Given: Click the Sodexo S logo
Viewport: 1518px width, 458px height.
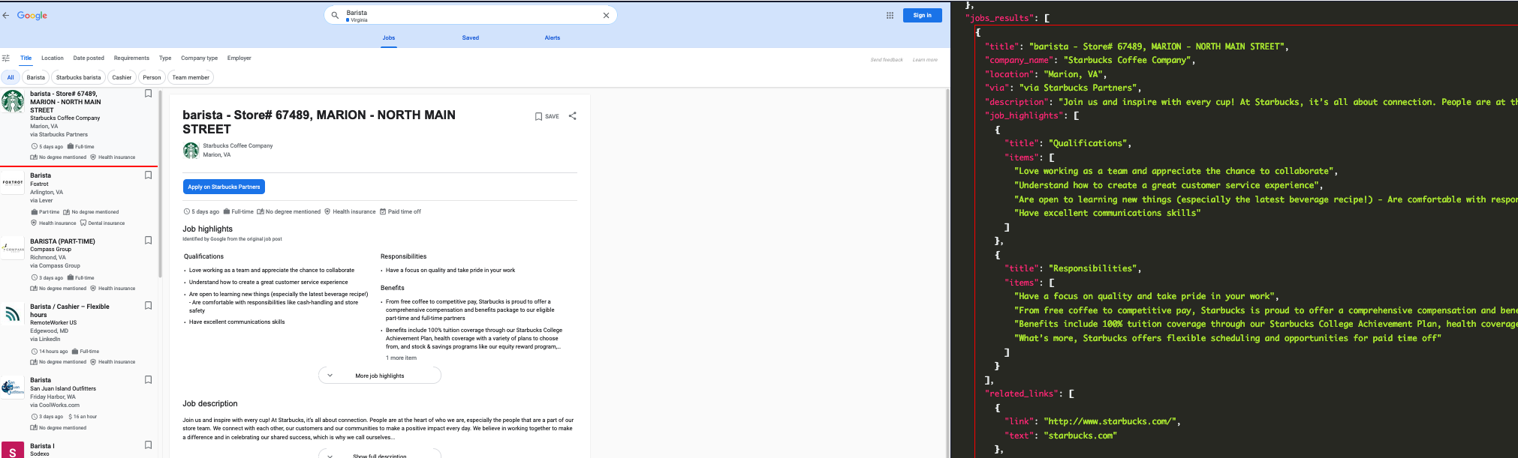Looking at the screenshot, I should coord(13,451).
